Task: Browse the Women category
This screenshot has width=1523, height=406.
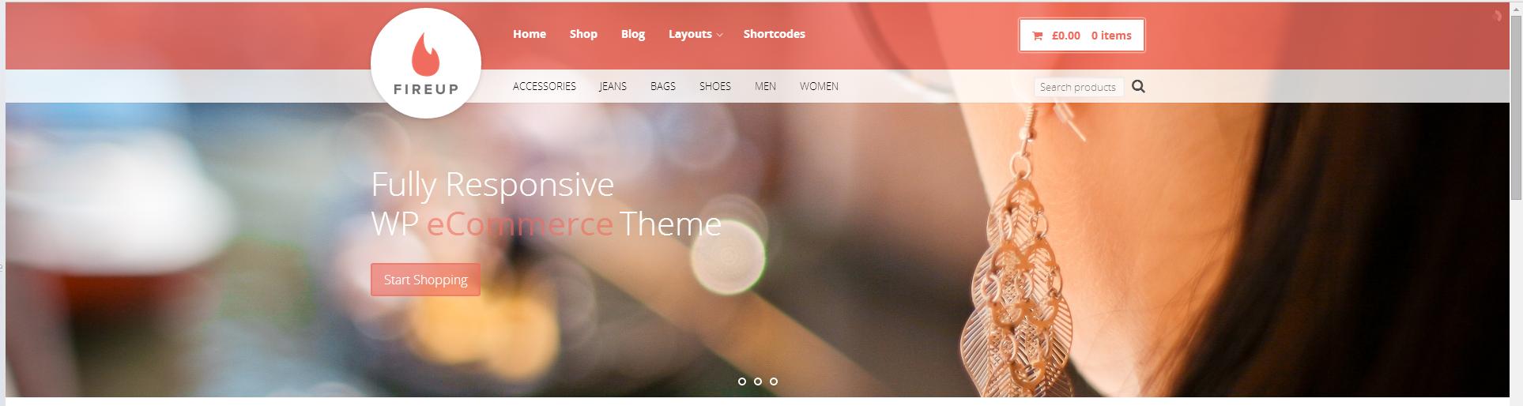Action: 819,86
